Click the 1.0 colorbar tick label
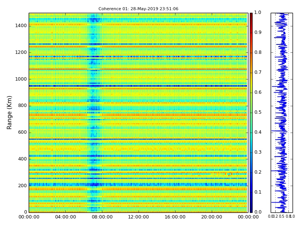Viewport: 302px width, 226px height. pos(258,12)
